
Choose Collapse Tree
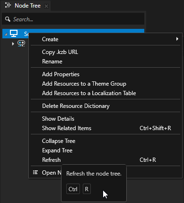point(105,141)
